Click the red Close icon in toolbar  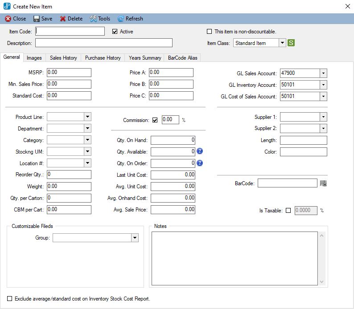[8, 19]
